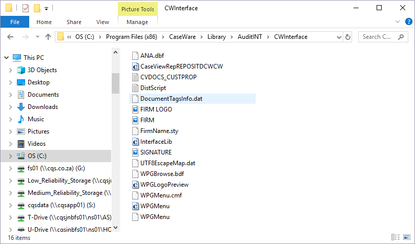This screenshot has height=244, width=415.
Task: Select Pictures in navigation pane
Action: (38, 131)
